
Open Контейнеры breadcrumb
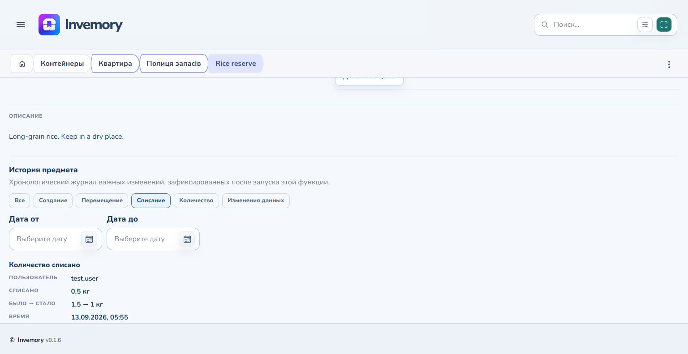point(62,64)
